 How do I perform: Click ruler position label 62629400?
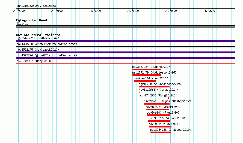(170, 11)
